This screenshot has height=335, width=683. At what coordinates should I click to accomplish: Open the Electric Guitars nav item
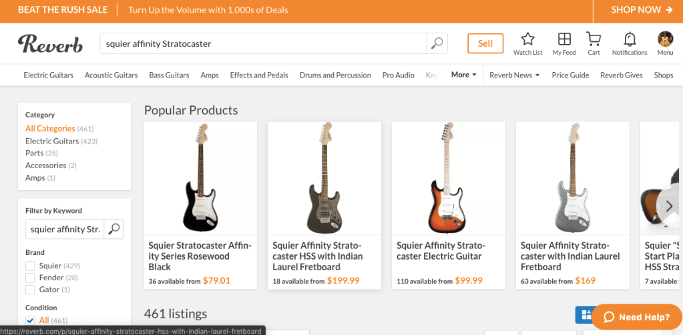click(x=49, y=75)
